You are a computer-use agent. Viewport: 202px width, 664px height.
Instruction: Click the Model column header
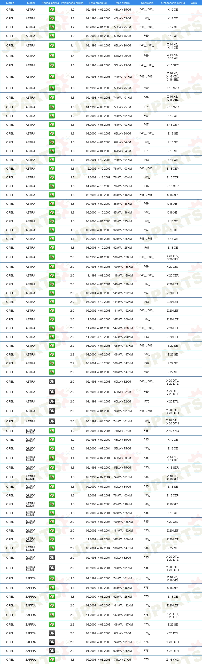pyautogui.click(x=31, y=3)
